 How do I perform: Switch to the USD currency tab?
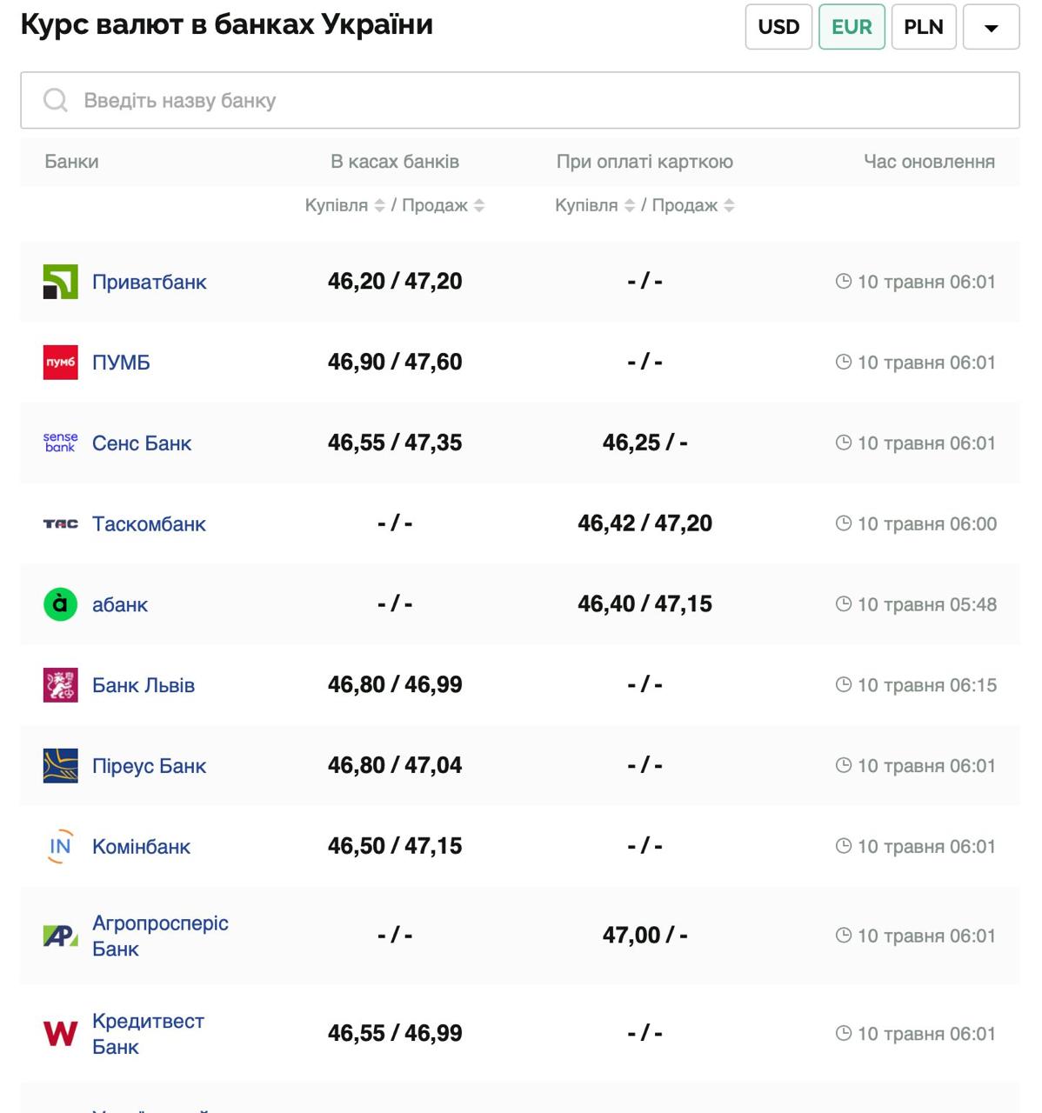tap(778, 28)
